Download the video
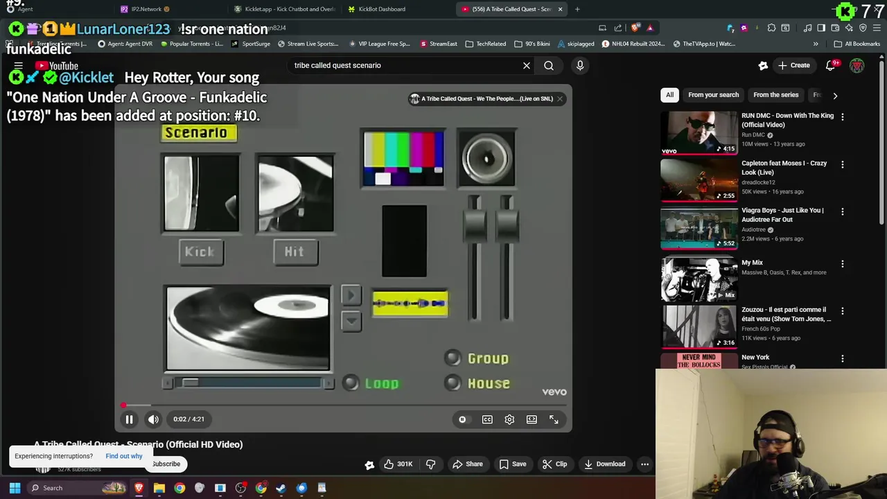The width and height of the screenshot is (887, 499). coord(605,464)
